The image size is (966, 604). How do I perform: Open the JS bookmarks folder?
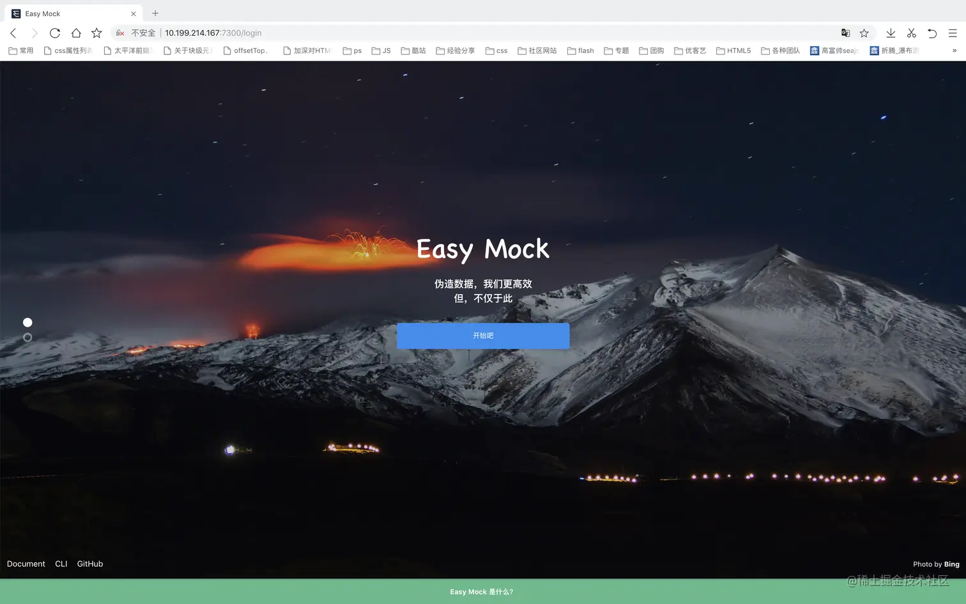(381, 50)
